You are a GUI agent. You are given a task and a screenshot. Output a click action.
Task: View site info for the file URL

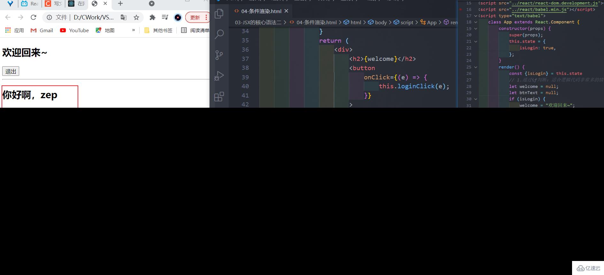50,18
